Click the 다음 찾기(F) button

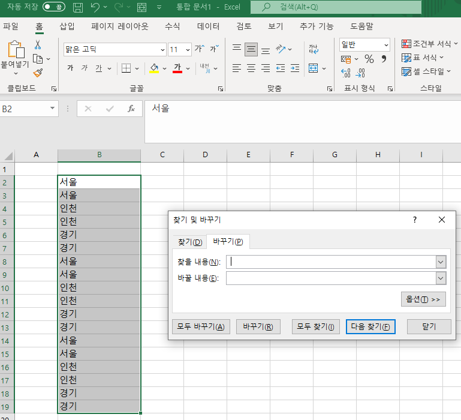coord(370,326)
